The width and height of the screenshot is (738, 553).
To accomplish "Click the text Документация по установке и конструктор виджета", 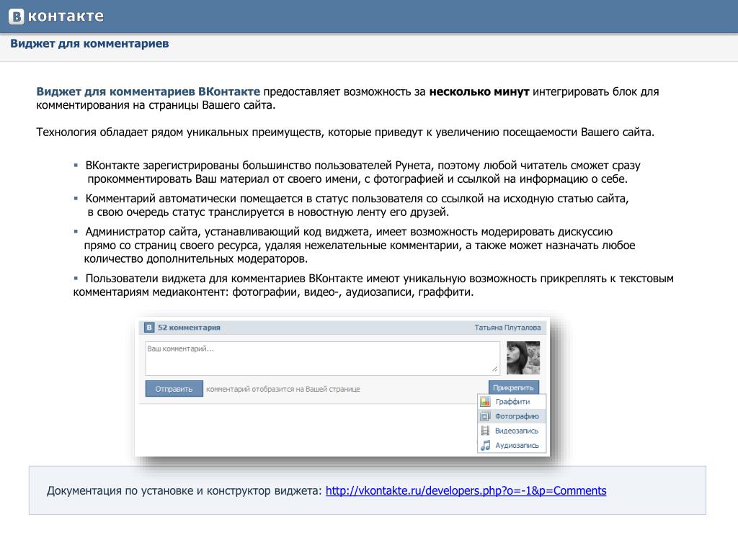I will pyautogui.click(x=184, y=490).
